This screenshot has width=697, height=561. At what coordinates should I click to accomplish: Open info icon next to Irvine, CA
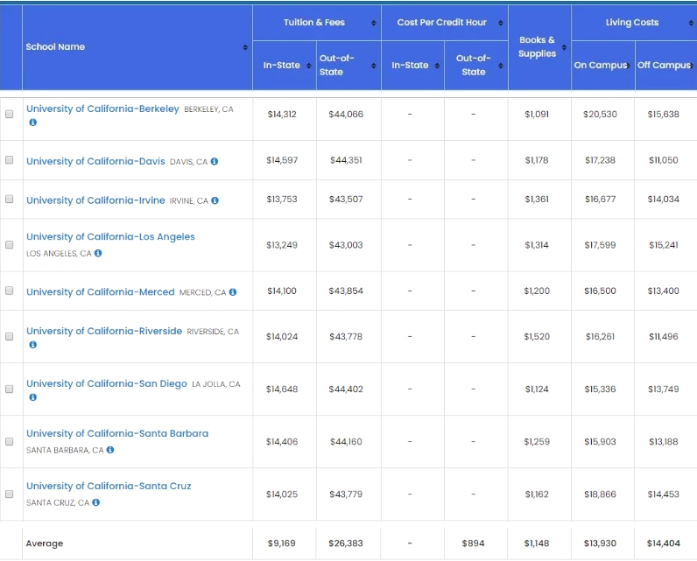coord(215,200)
